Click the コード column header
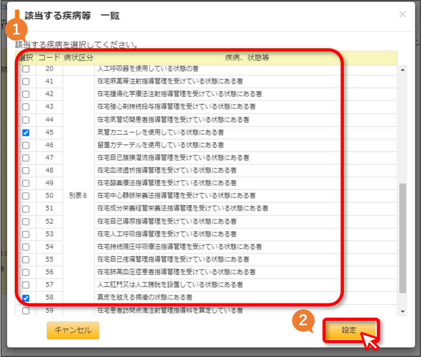This screenshot has height=357, width=421. coord(49,58)
